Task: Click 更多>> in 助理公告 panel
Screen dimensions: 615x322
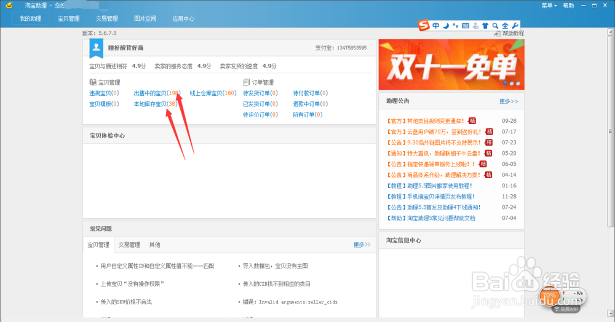Action: (x=509, y=101)
